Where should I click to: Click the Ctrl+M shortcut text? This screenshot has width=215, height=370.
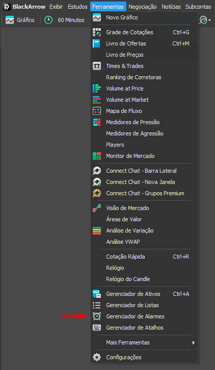tap(181, 43)
